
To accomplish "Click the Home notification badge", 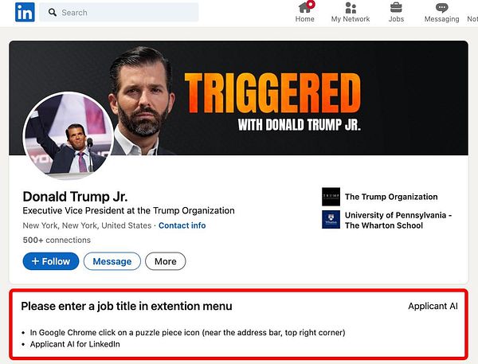I will pyautogui.click(x=311, y=5).
